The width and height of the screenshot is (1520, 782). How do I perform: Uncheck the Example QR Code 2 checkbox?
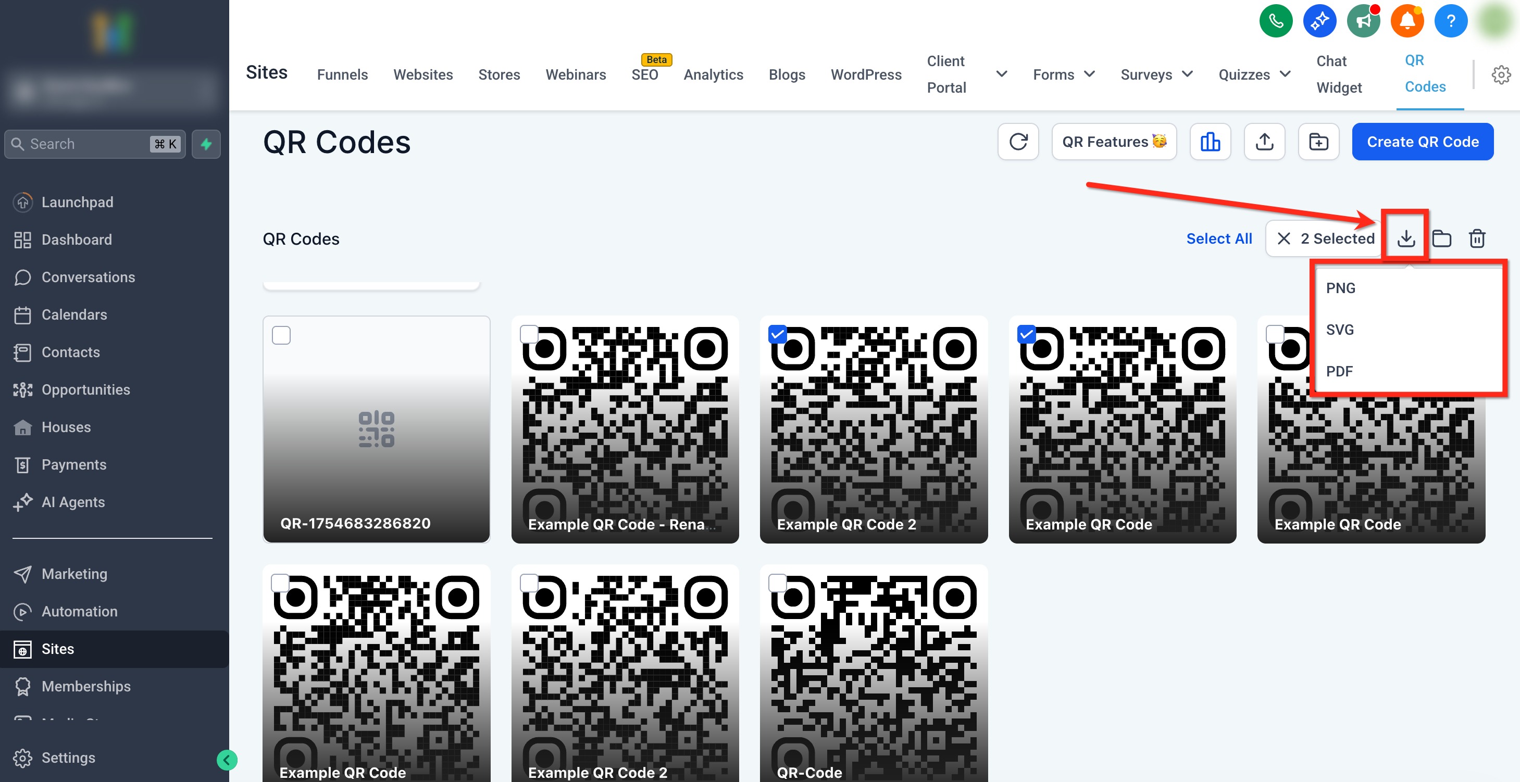pyautogui.click(x=778, y=334)
